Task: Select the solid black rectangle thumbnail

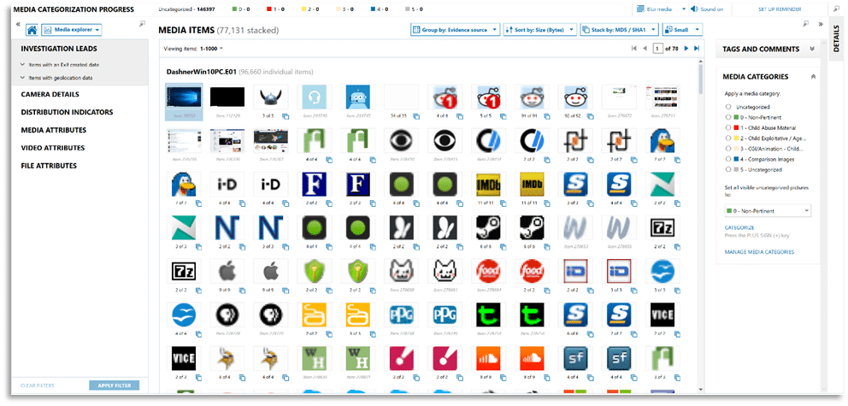Action: click(x=227, y=97)
